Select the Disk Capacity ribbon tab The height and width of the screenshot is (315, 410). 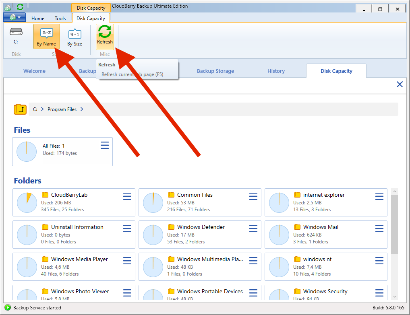[x=91, y=18]
